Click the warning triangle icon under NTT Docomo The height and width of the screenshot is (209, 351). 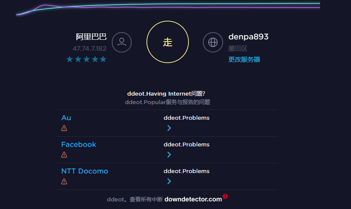(64, 181)
